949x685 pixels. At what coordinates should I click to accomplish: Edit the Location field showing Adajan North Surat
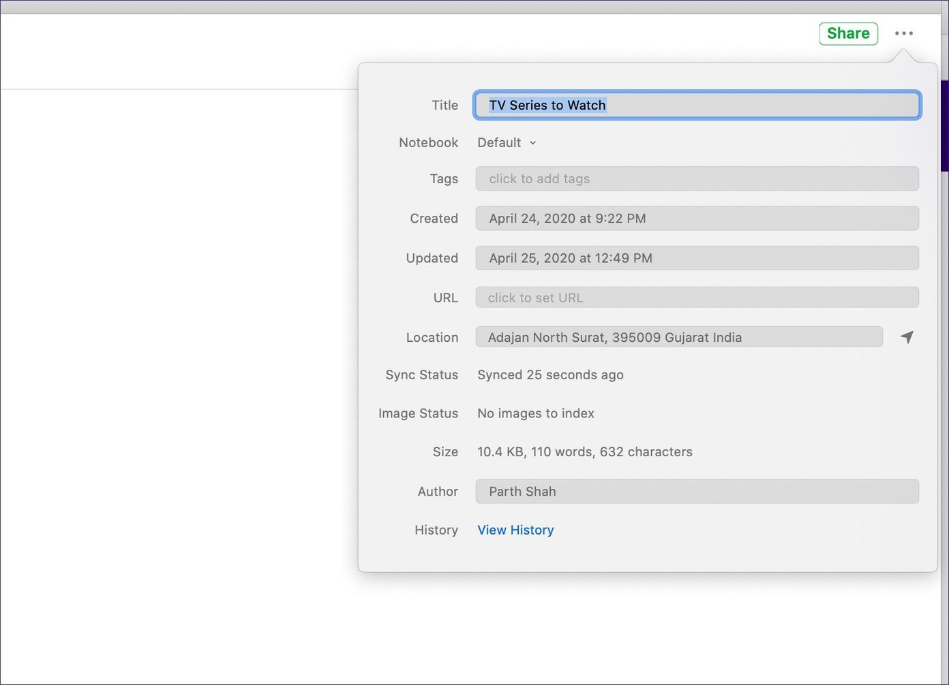pos(679,337)
